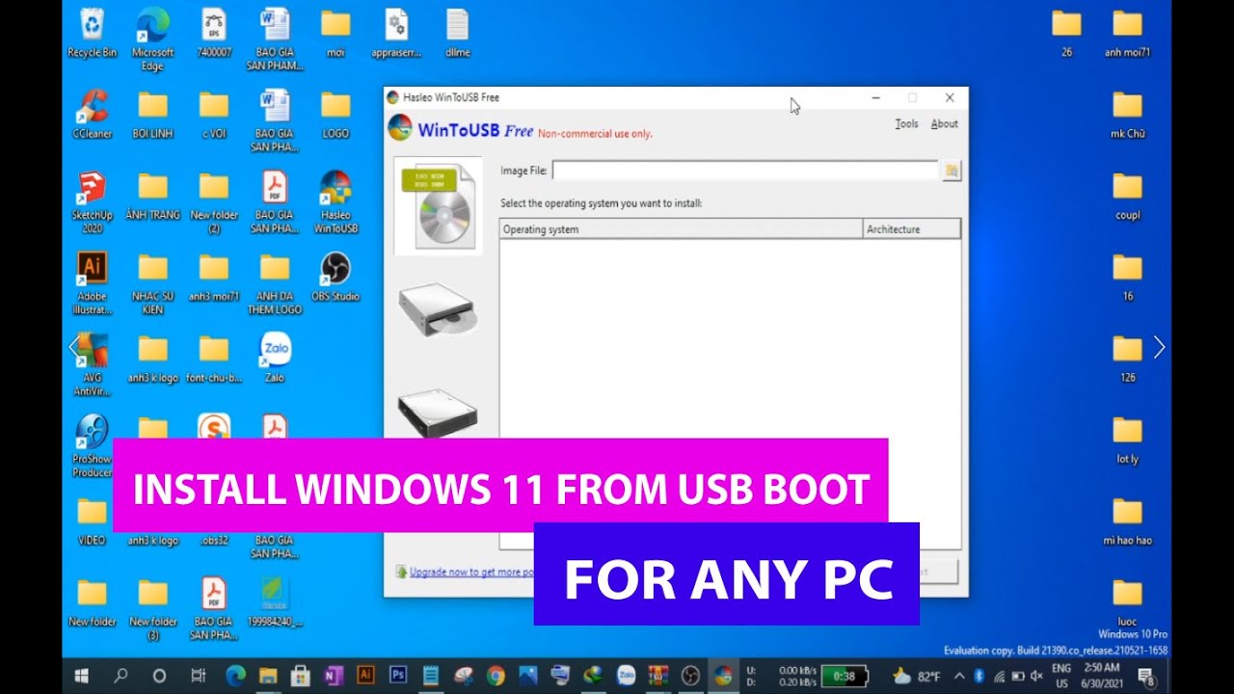Select the New folder (2) icon

214,200
